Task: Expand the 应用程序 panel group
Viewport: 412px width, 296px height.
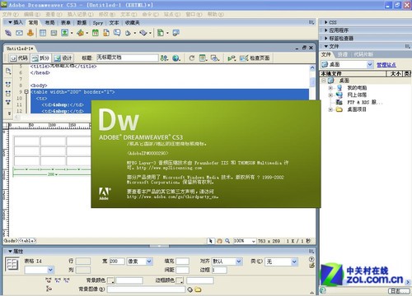Action: point(326,30)
